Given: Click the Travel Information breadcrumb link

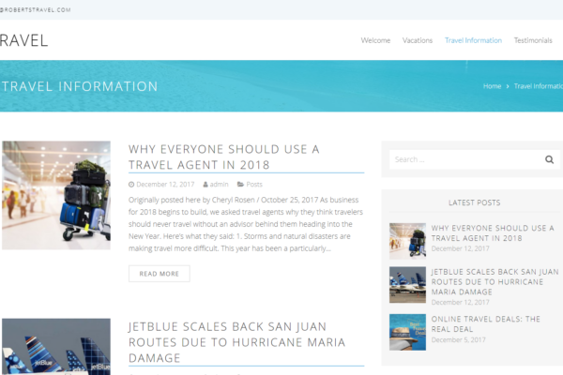Looking at the screenshot, I should [539, 86].
